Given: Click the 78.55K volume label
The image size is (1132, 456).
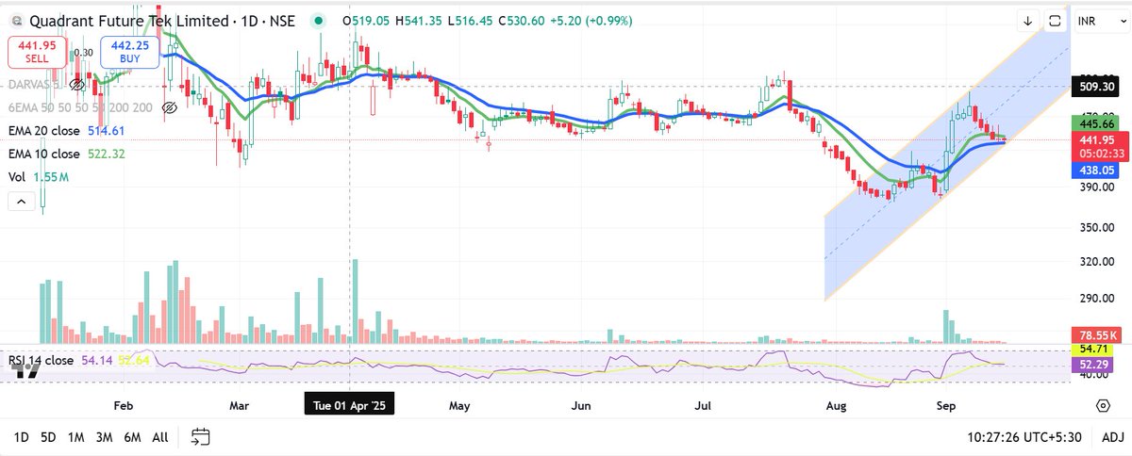Looking at the screenshot, I should [x=1098, y=334].
